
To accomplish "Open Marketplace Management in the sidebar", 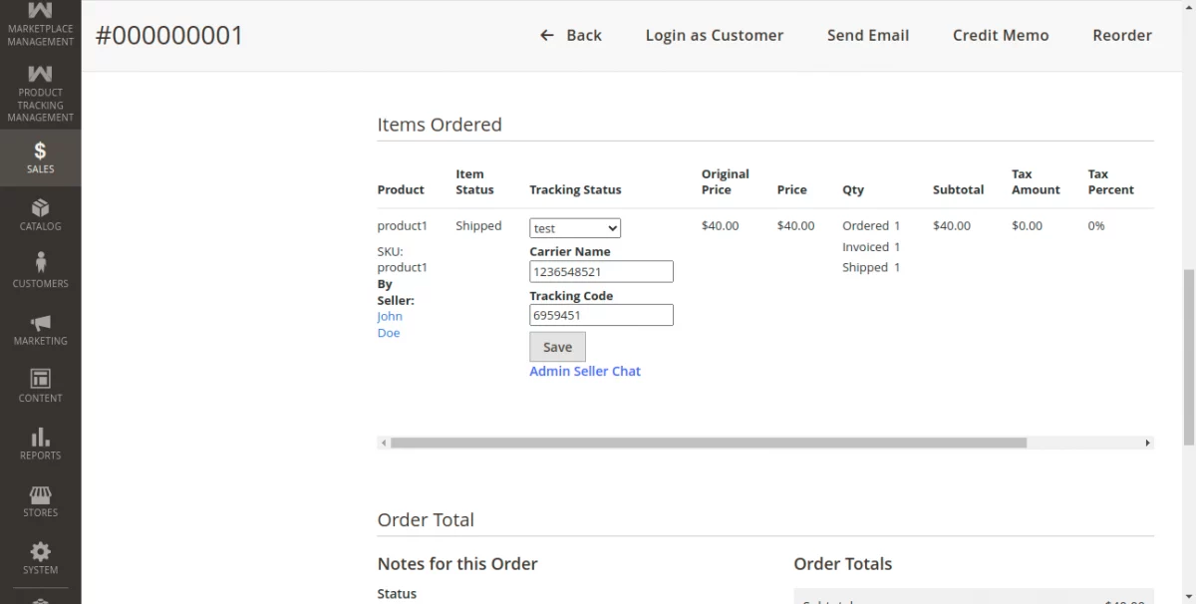I will click(x=40, y=25).
